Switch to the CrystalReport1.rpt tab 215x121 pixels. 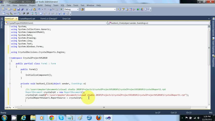pyautogui.click(x=27, y=19)
